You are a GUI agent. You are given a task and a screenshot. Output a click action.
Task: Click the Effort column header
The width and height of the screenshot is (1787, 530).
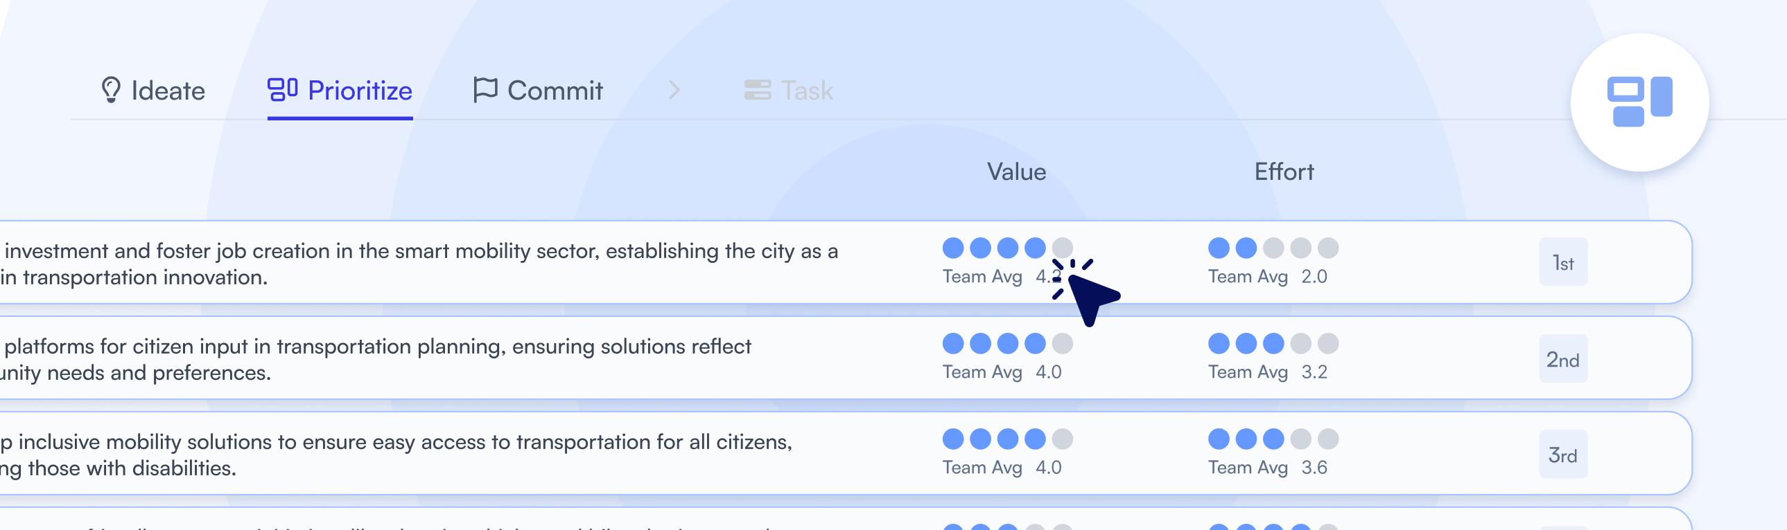(x=1284, y=171)
